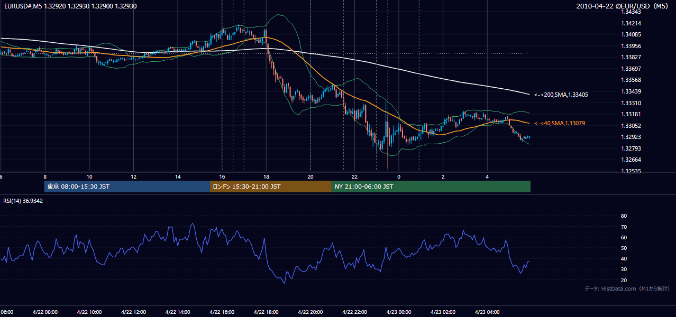Click the RSI(14) 36.9342 indicator label

[x=23, y=201]
